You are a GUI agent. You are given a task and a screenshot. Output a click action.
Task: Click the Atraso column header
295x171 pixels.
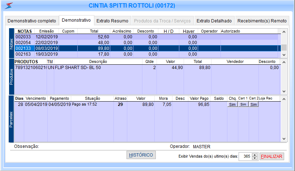(120, 99)
